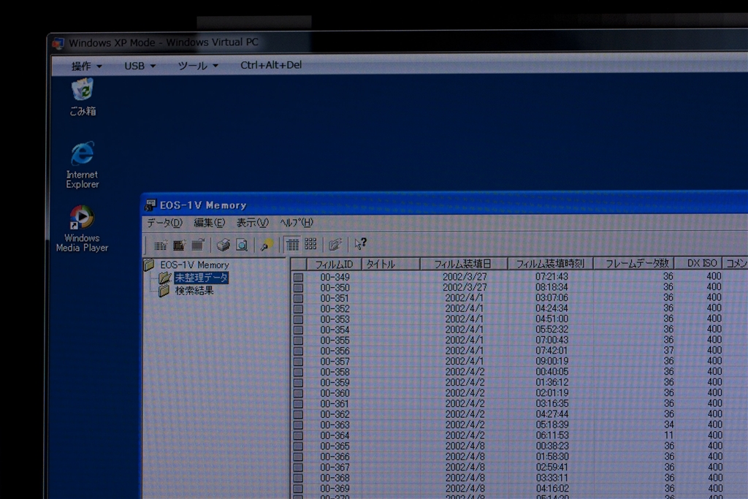Select 未整理データ tree item
This screenshot has width=748, height=499.
202,278
